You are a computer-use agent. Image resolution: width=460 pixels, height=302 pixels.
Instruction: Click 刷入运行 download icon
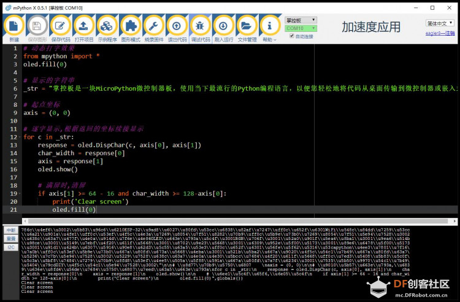[x=223, y=26]
